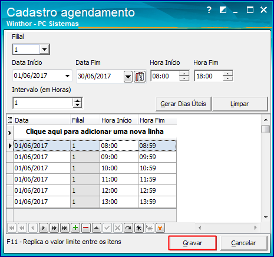Click the help question mark icon

coord(209,10)
